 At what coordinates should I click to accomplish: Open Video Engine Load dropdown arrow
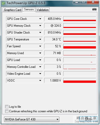[40, 74]
